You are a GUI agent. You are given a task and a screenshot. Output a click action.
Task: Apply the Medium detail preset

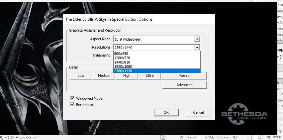(104, 75)
